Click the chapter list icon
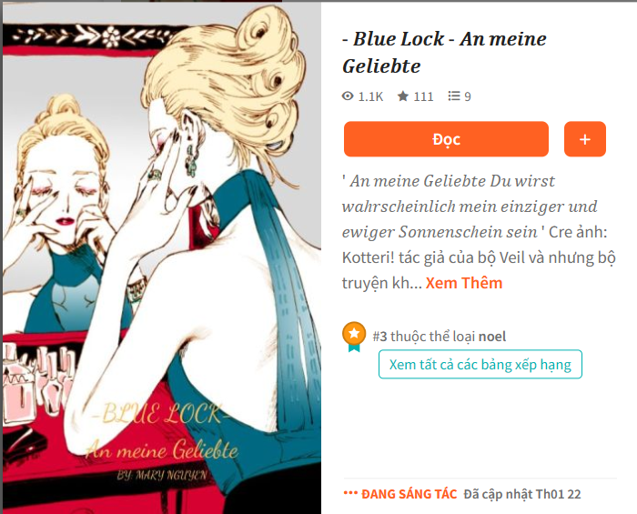The width and height of the screenshot is (637, 514). [x=454, y=96]
